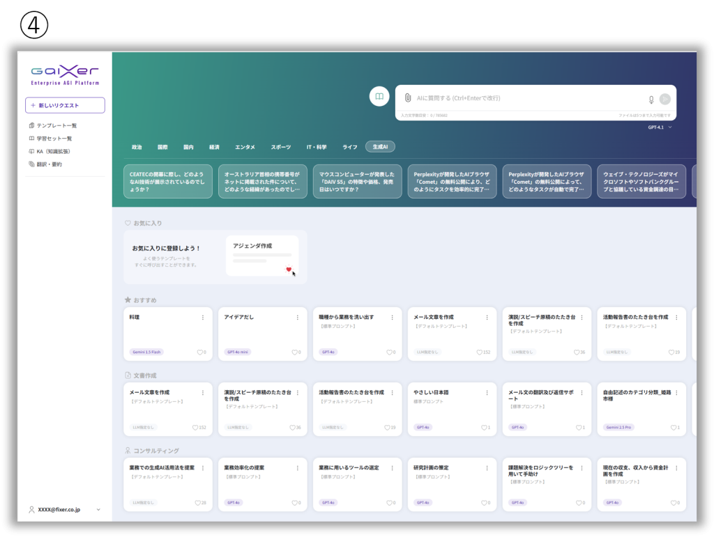Click the microphone voice input icon
714x537 pixels.
pyautogui.click(x=651, y=100)
